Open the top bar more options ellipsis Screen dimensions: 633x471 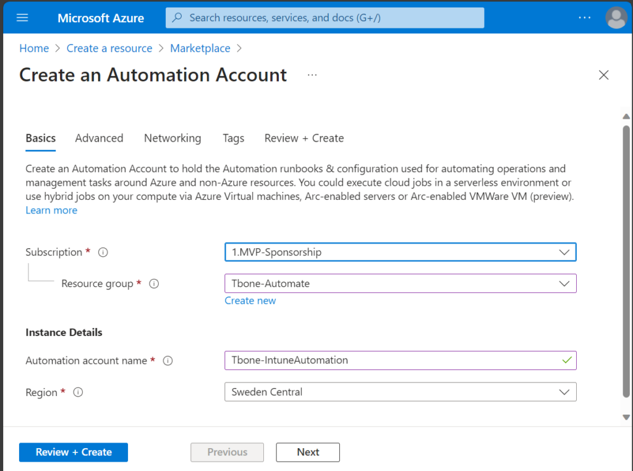coord(584,18)
